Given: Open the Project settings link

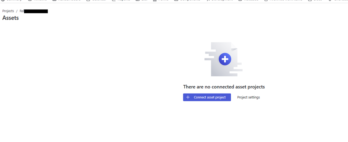Looking at the screenshot, I should 248,97.
